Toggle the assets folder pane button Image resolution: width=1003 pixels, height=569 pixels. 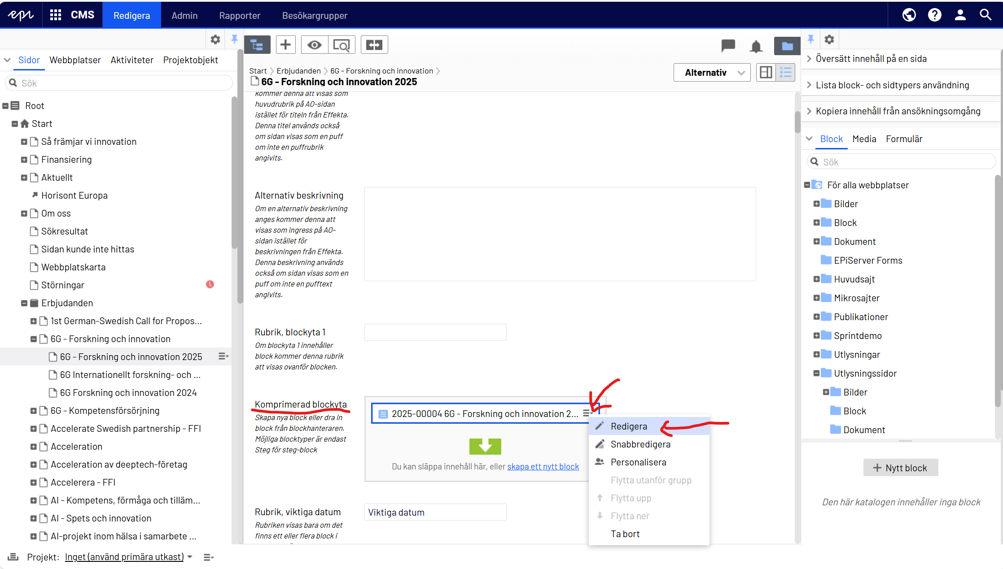[x=787, y=46]
